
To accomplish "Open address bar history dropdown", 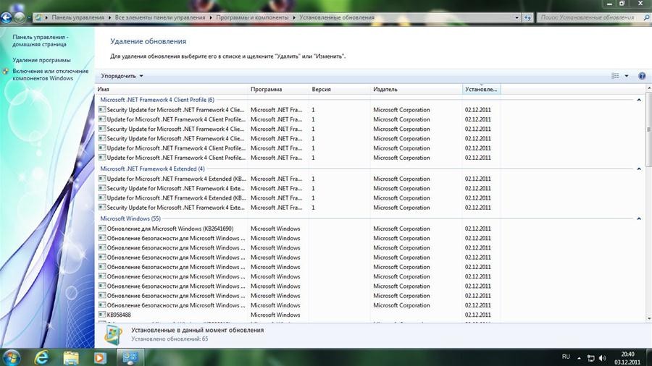I will pyautogui.click(x=517, y=18).
